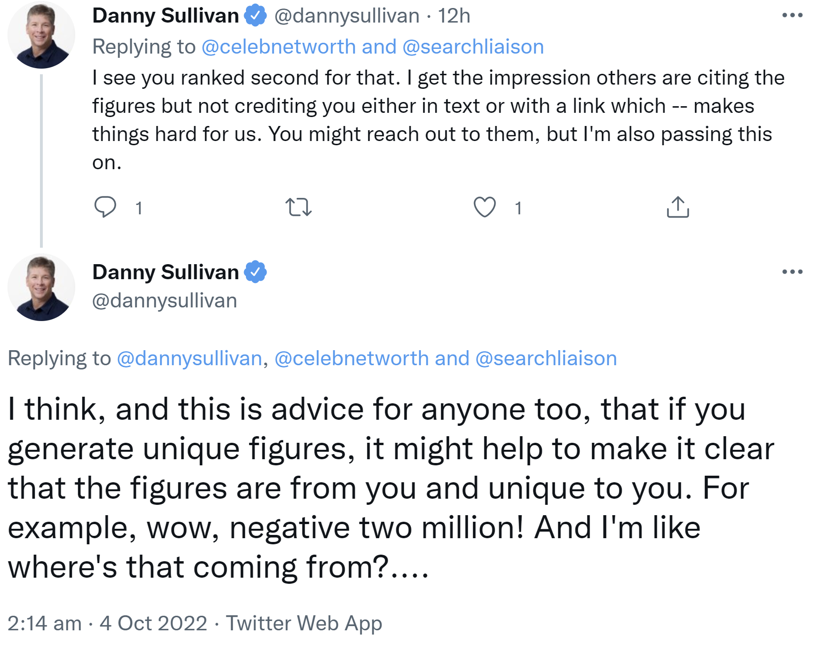This screenshot has height=651, width=821.
Task: Click @dannysullivan mention in main reply line
Action: (189, 359)
